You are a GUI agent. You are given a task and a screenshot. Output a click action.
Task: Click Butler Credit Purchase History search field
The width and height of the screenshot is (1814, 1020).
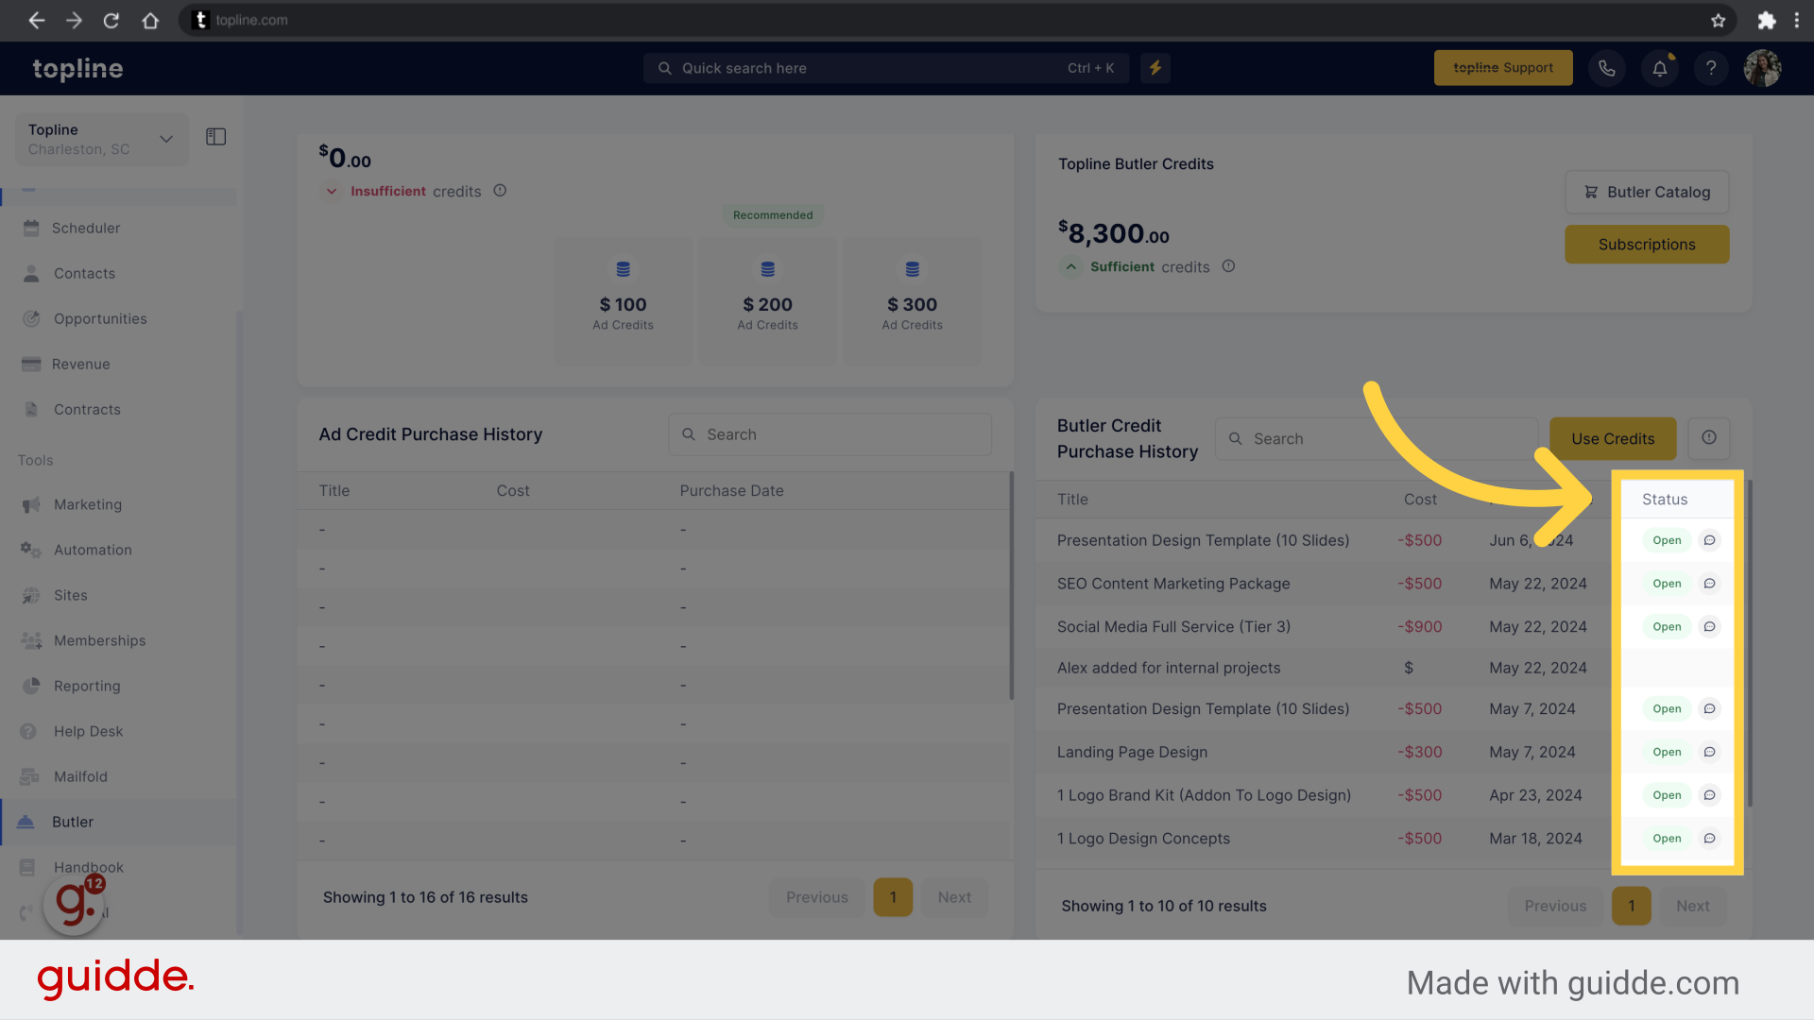point(1377,439)
